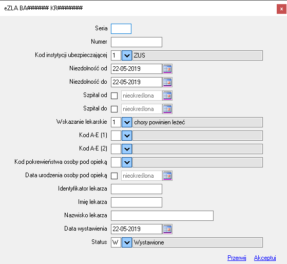Open the Kod A-E (1) dropdown
287x264 pixels.
[x=127, y=136]
